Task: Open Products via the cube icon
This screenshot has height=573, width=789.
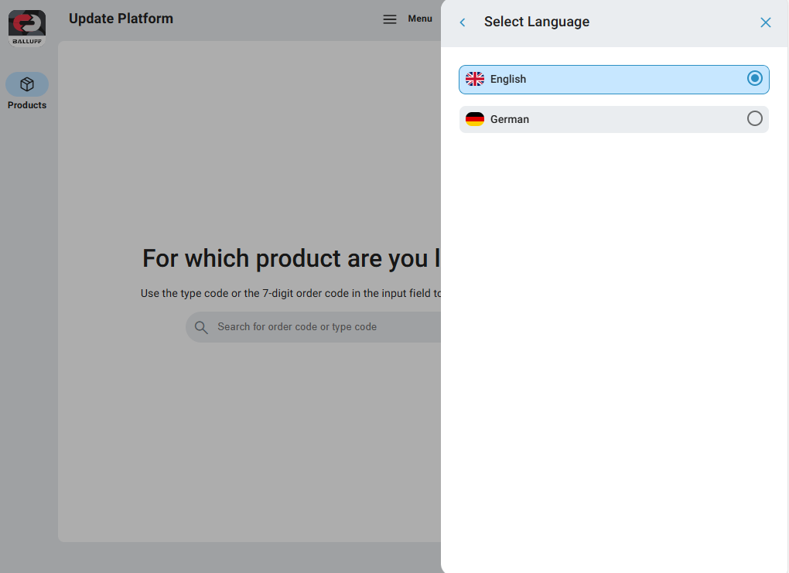Action: point(27,84)
